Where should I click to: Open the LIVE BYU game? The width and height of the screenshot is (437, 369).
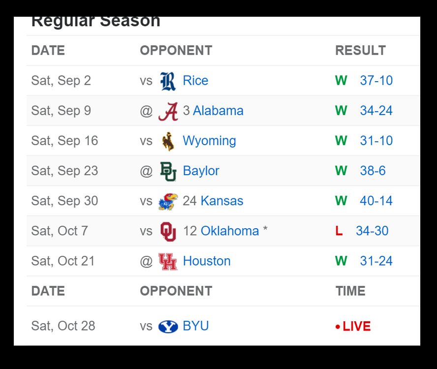tap(356, 326)
